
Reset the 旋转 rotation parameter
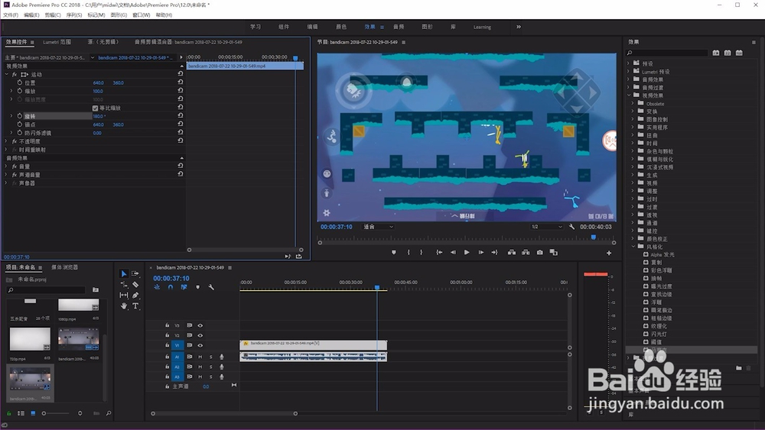click(x=180, y=116)
